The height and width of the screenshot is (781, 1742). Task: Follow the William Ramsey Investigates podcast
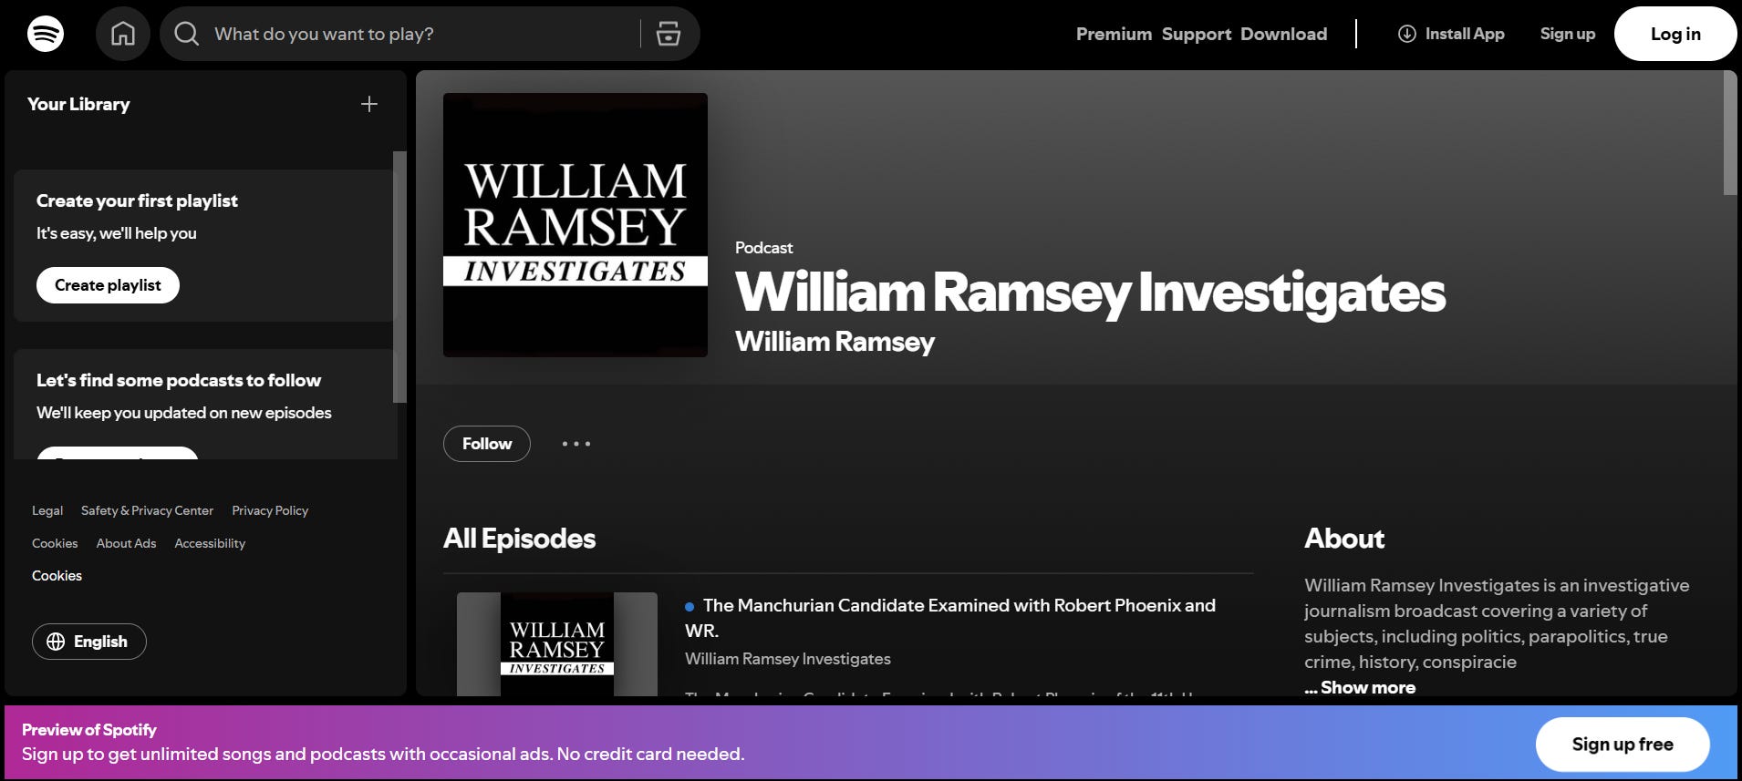(487, 444)
